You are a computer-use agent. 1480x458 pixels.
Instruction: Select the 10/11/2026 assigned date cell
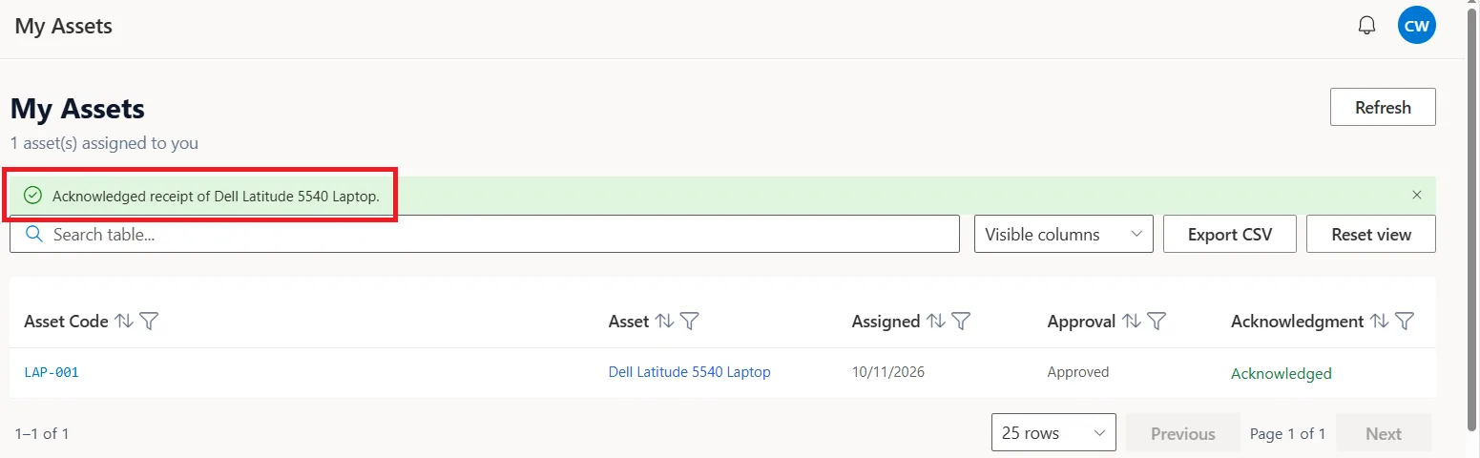(x=888, y=372)
